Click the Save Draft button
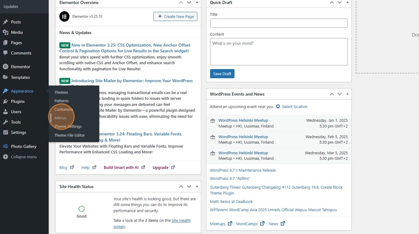The height and width of the screenshot is (234, 419). tap(222, 74)
